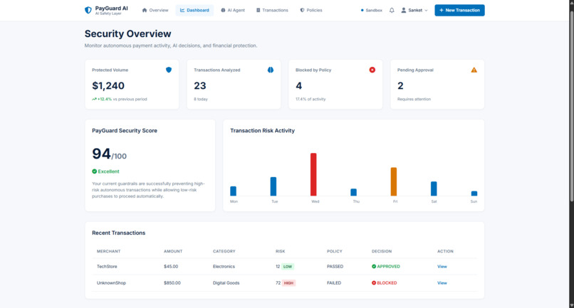
Task: Click the page vertical scrollbar
Action: tap(571, 106)
